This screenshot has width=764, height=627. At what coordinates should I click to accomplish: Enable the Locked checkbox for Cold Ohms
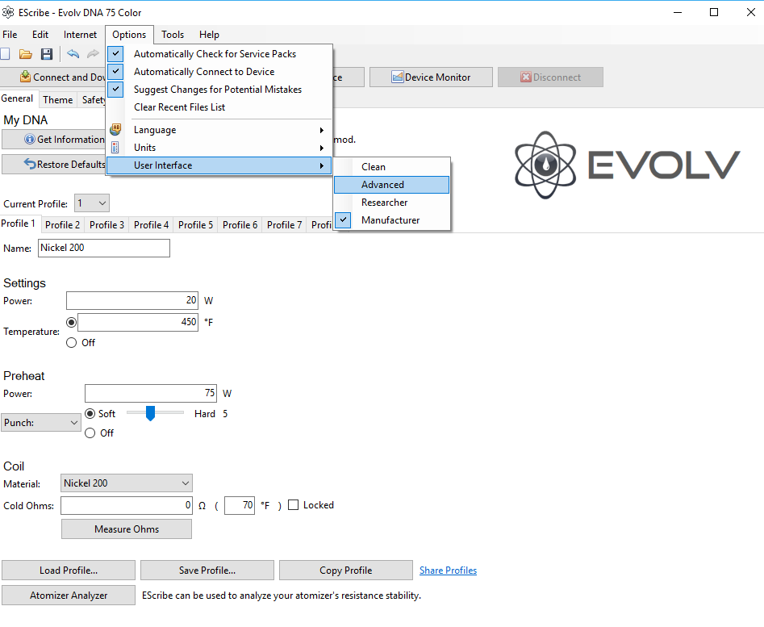point(293,505)
